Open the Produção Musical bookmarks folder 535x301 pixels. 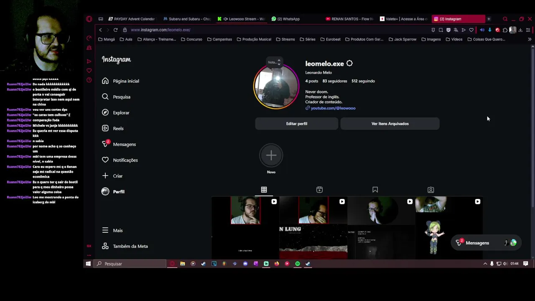(x=254, y=39)
